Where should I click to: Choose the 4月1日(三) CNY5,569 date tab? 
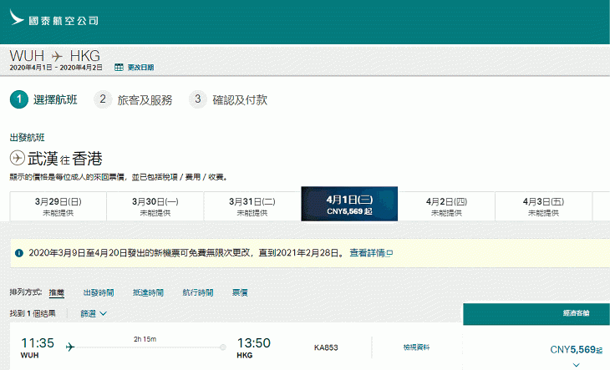[349, 204]
